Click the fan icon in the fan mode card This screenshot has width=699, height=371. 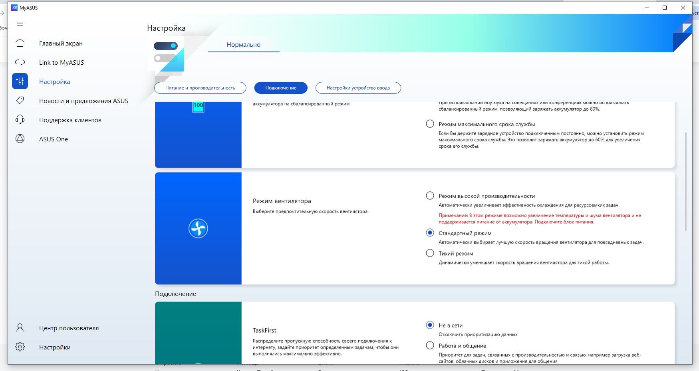tap(198, 228)
